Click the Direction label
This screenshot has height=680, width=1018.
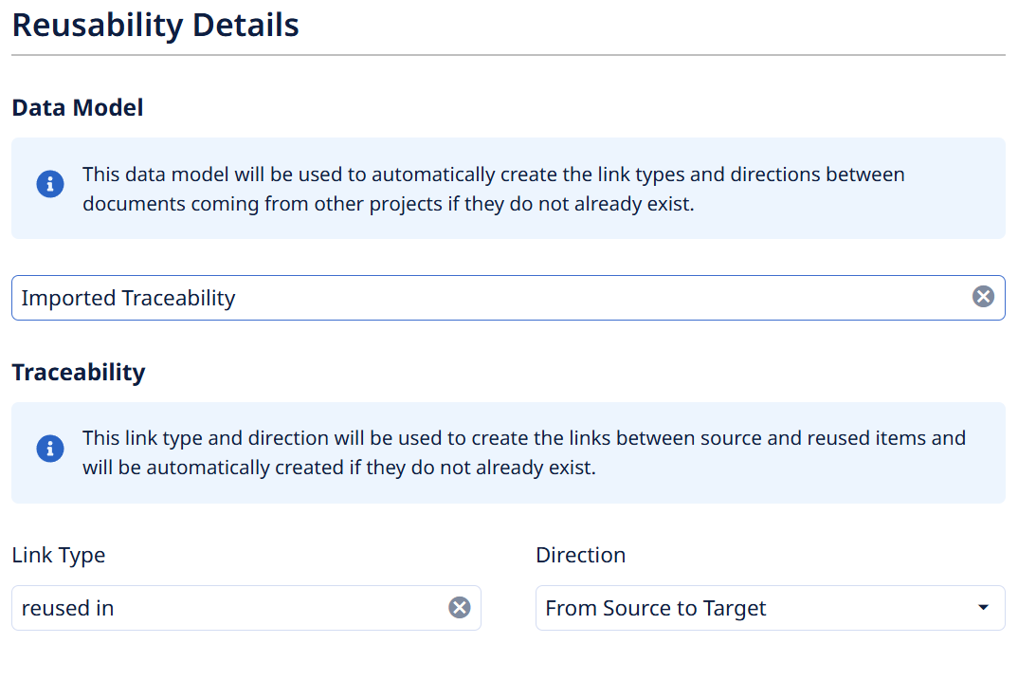point(580,556)
